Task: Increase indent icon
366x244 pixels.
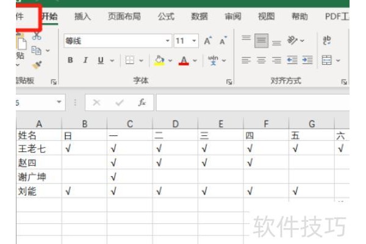Action: point(307,60)
